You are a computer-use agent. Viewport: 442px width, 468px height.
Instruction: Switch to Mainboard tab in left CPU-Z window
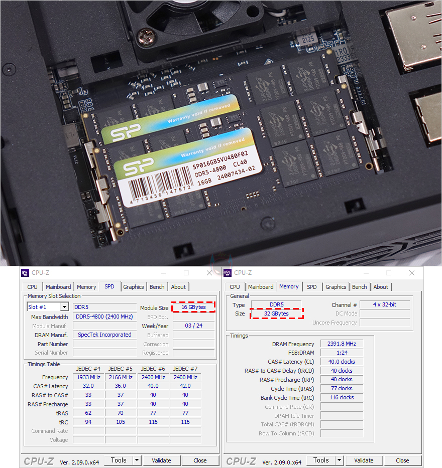pos(58,287)
